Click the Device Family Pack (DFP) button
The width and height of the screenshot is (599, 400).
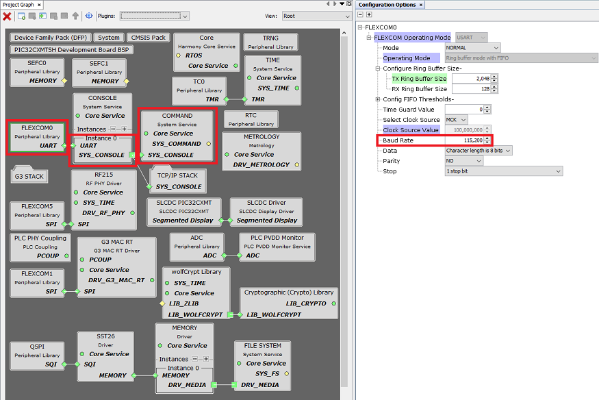(x=51, y=38)
